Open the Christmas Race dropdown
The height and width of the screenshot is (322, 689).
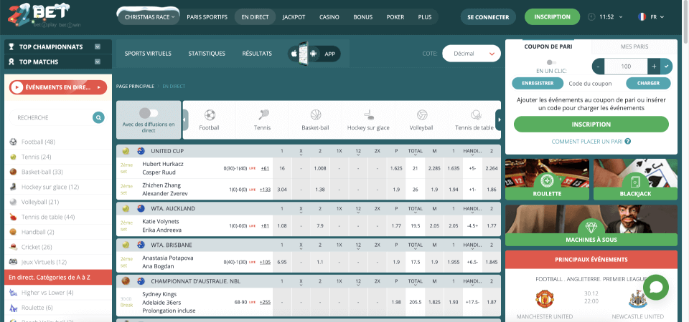point(149,17)
